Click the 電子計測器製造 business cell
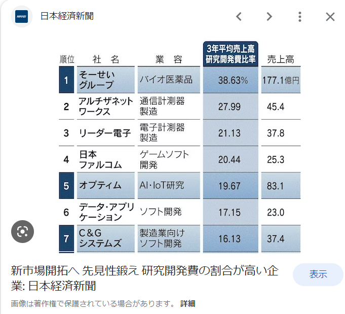 coord(169,133)
